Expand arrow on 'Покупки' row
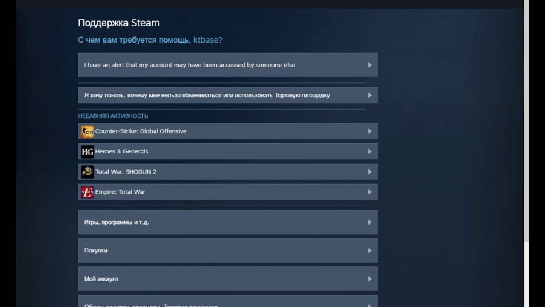 (370, 250)
